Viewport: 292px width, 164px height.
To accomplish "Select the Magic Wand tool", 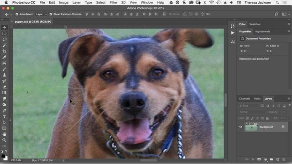I will click(4, 46).
